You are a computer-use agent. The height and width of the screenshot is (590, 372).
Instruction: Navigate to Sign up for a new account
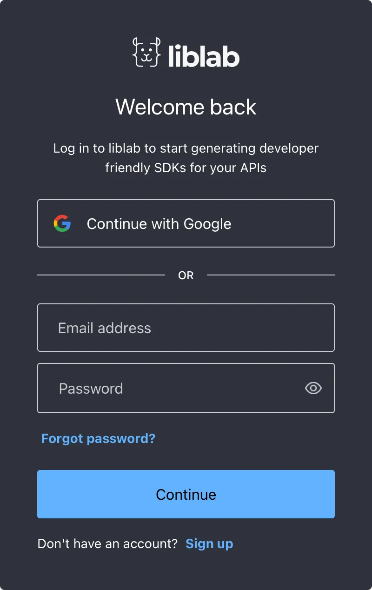pyautogui.click(x=209, y=543)
